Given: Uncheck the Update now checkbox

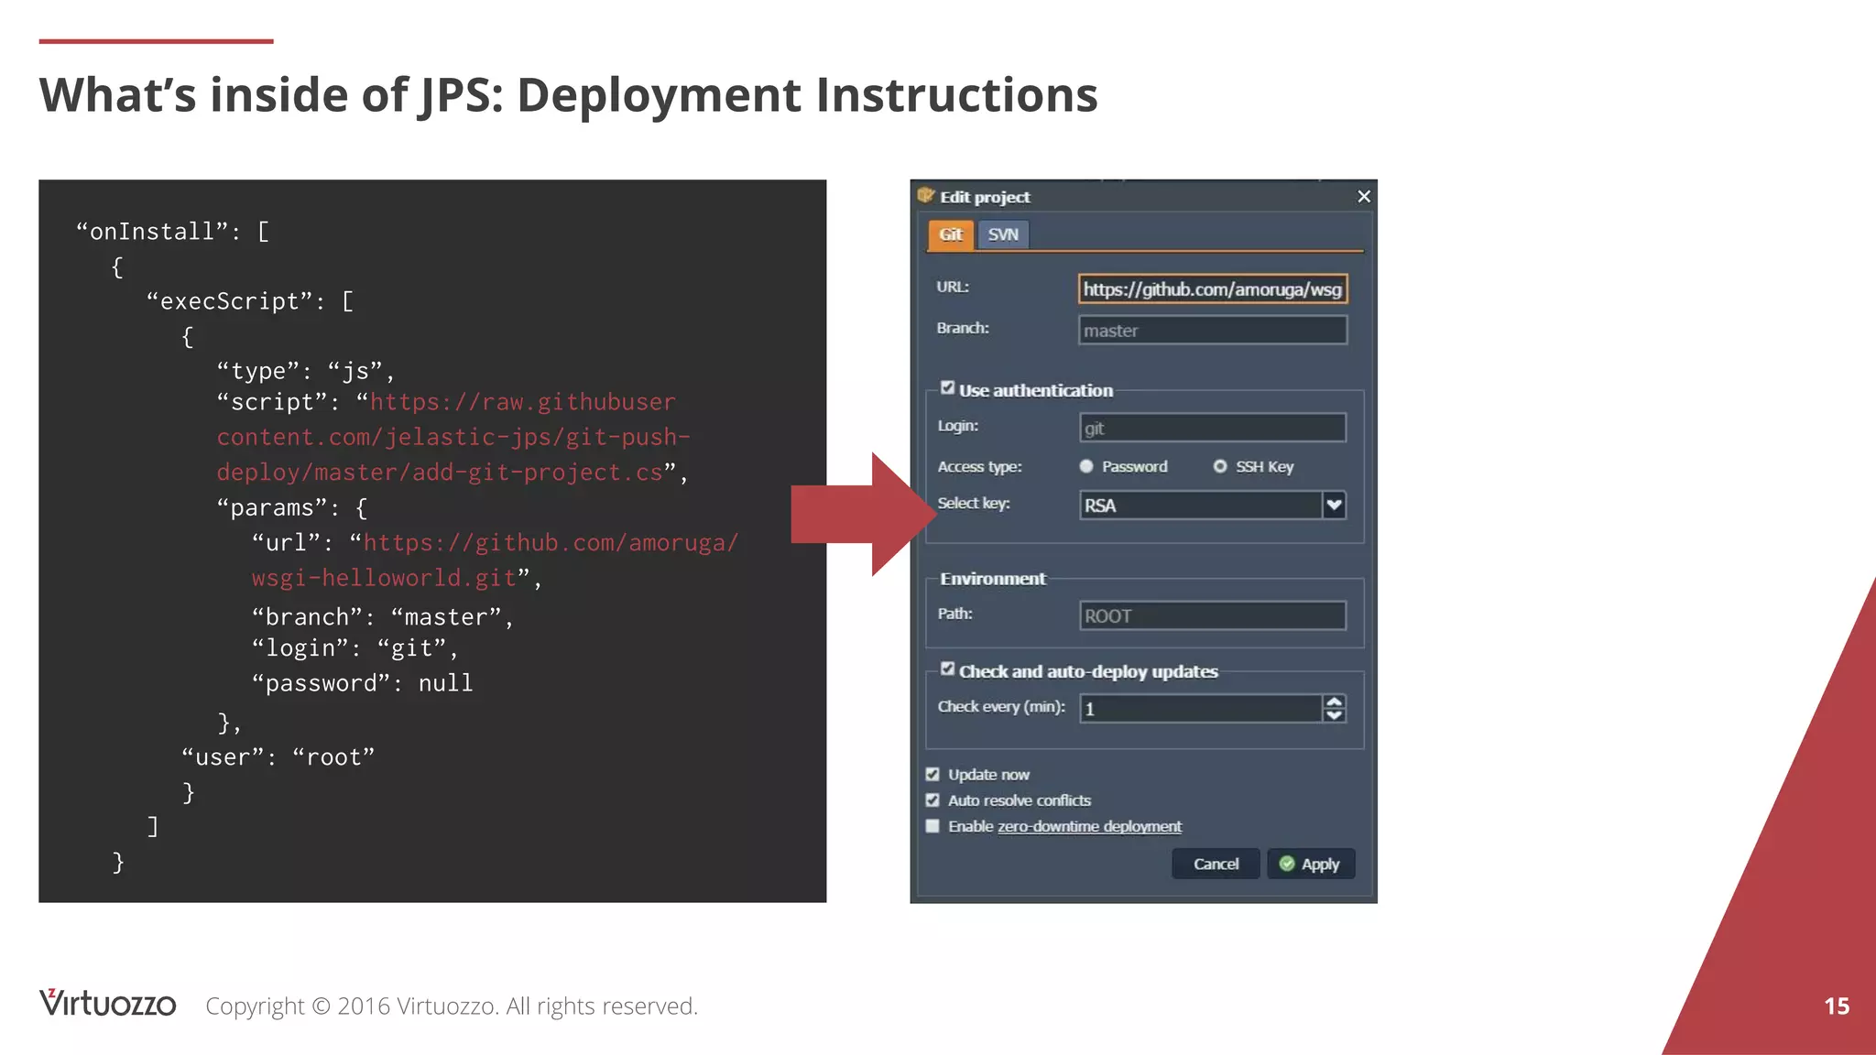Looking at the screenshot, I should click(x=933, y=775).
